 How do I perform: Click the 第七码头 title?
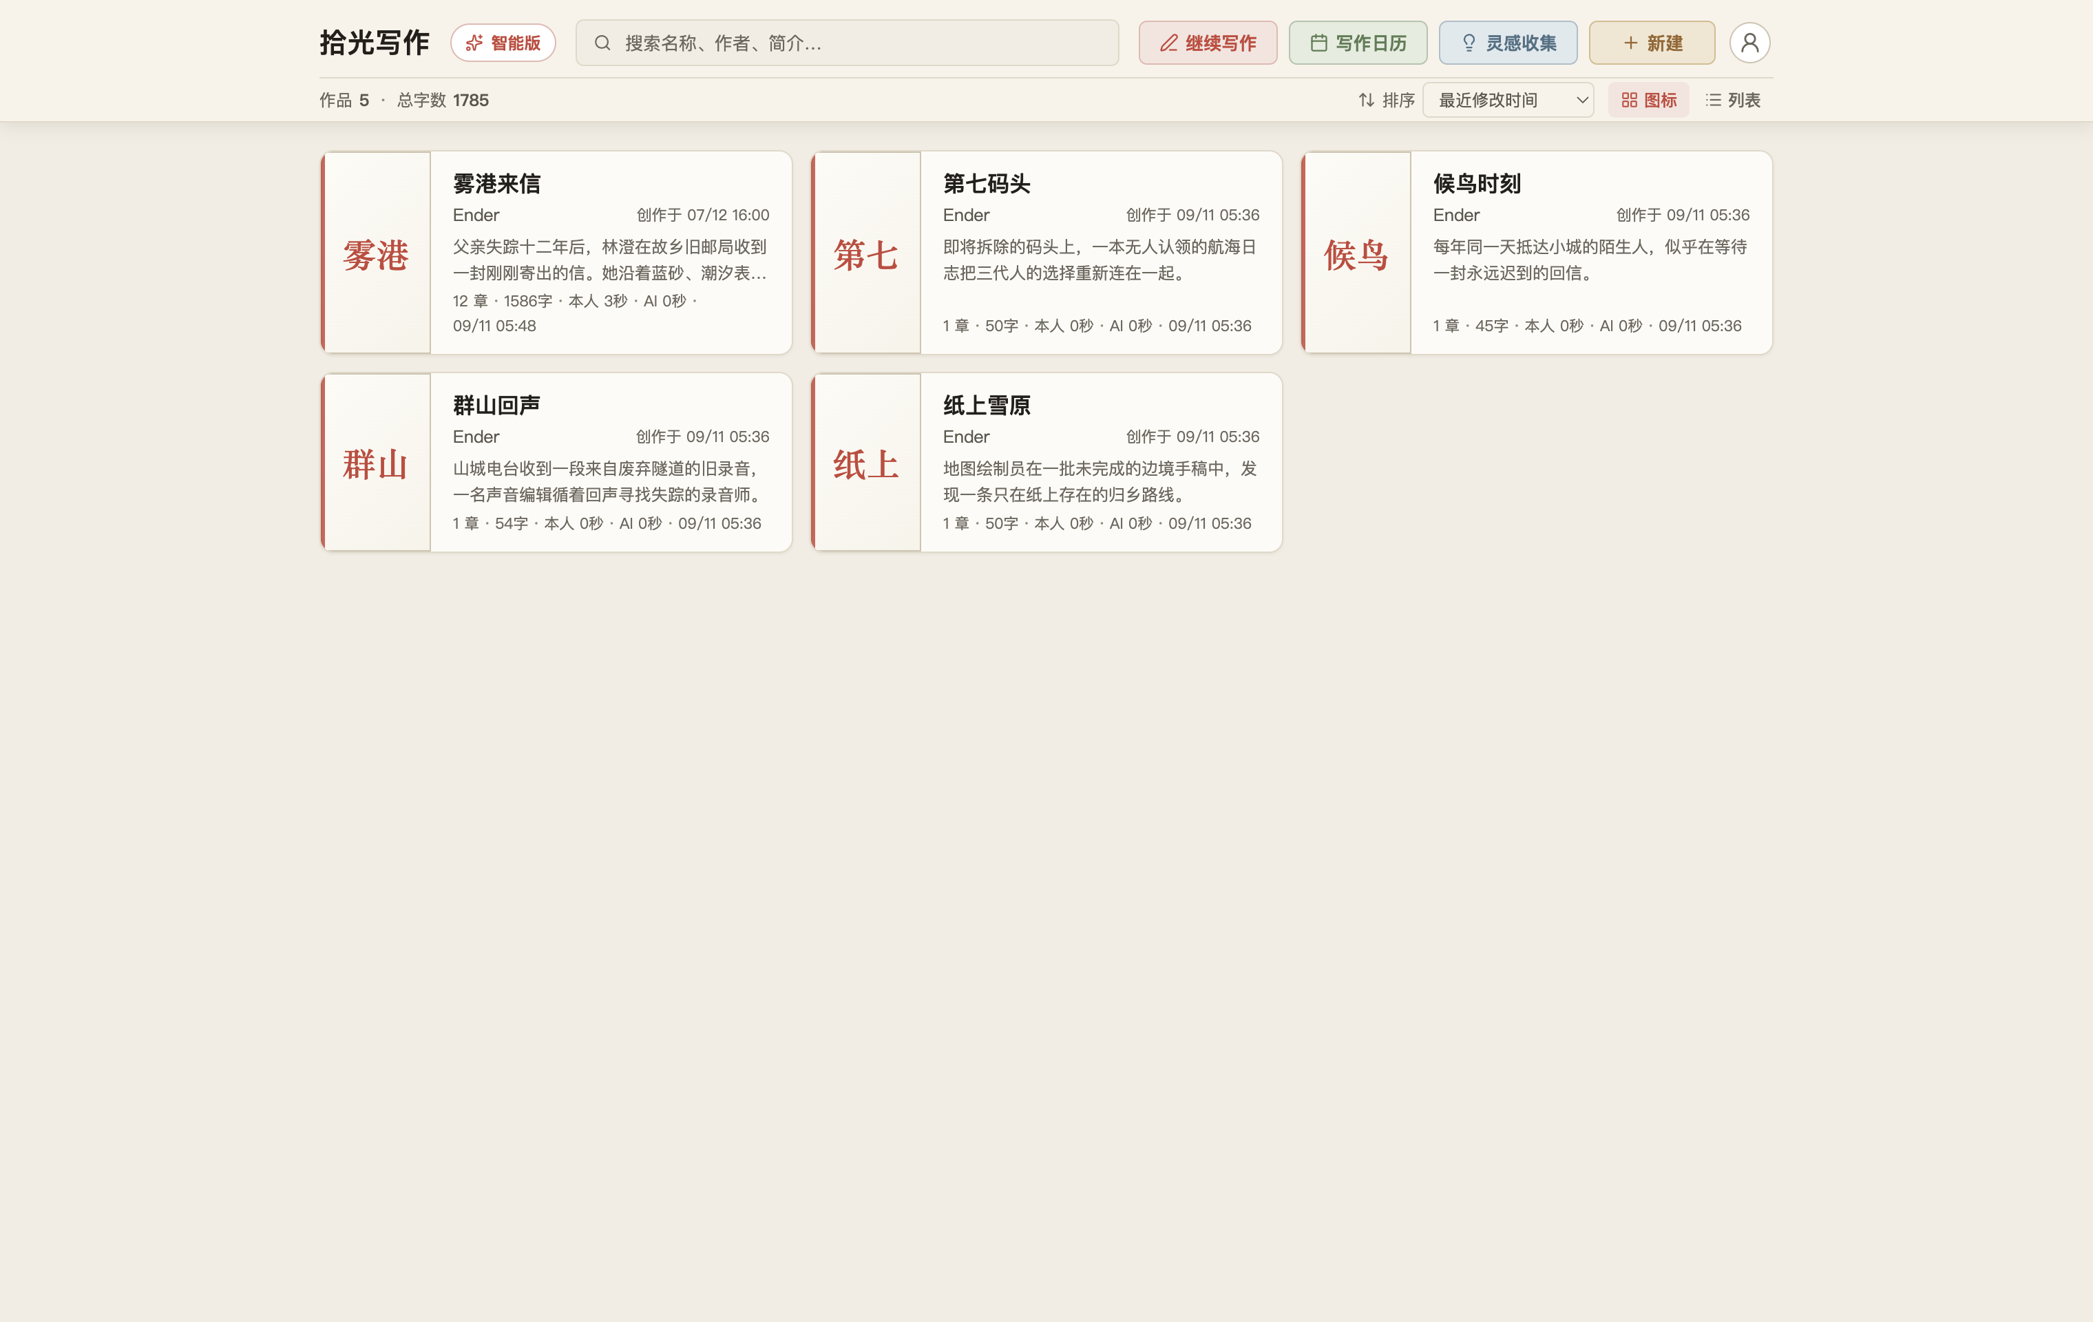pyautogui.click(x=987, y=183)
